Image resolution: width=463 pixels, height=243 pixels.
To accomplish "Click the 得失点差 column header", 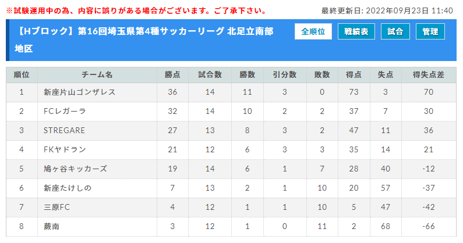I will tap(429, 75).
